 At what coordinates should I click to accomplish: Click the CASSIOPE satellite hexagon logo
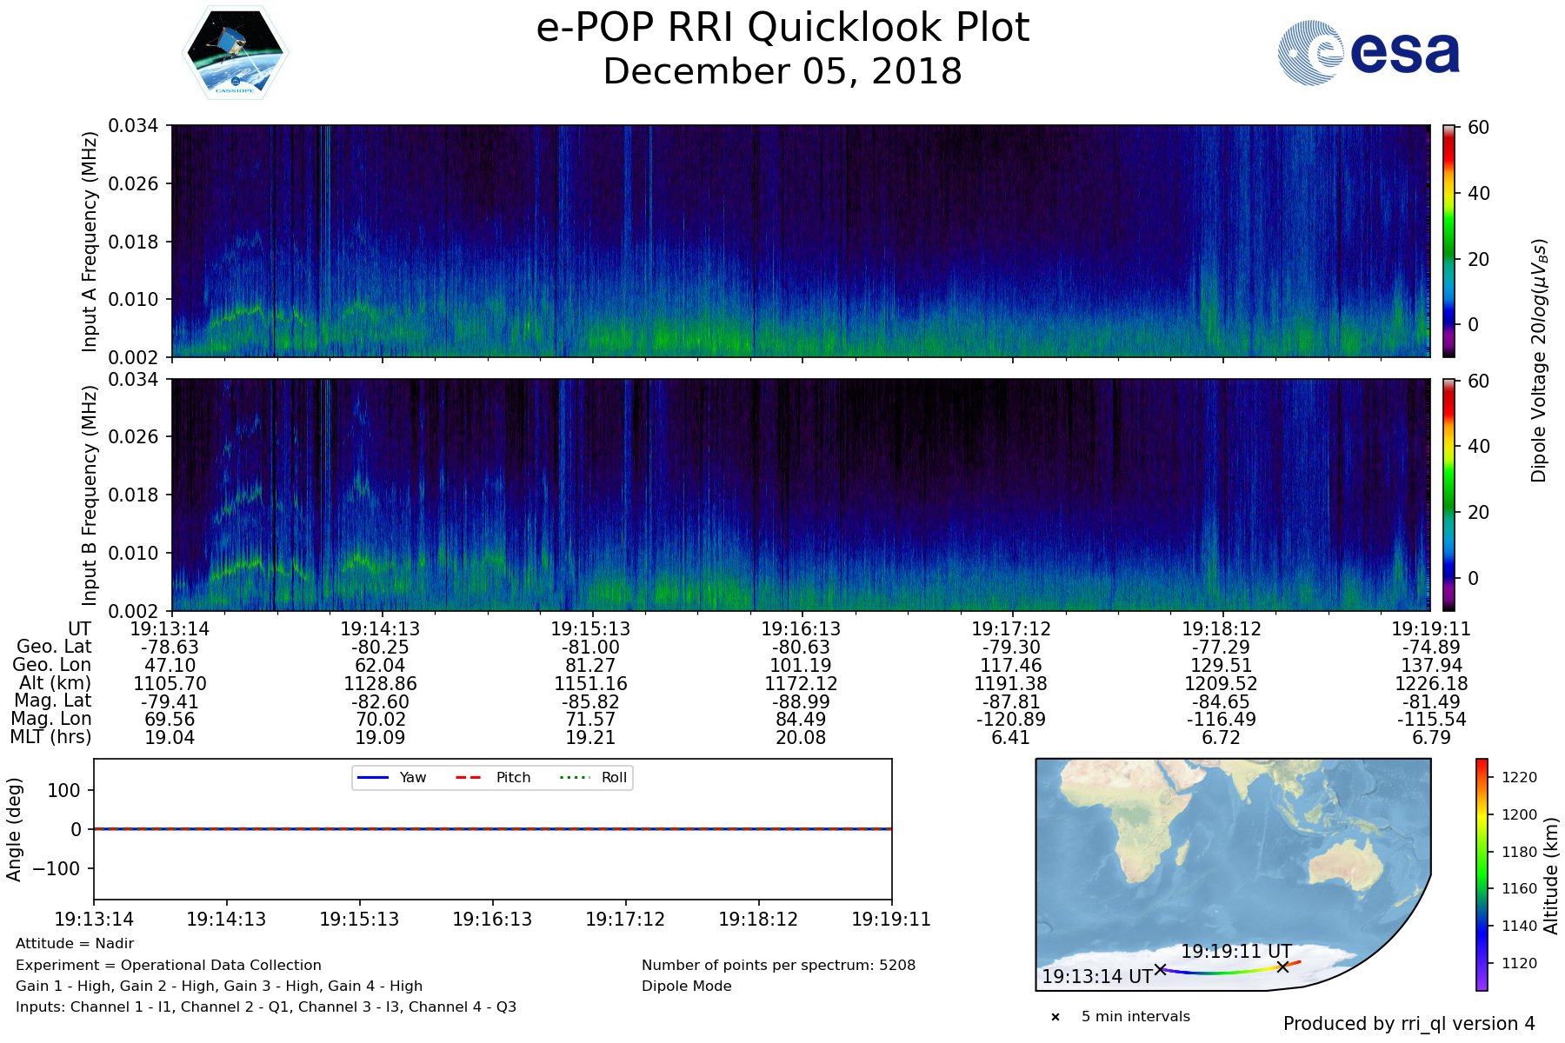pyautogui.click(x=235, y=54)
